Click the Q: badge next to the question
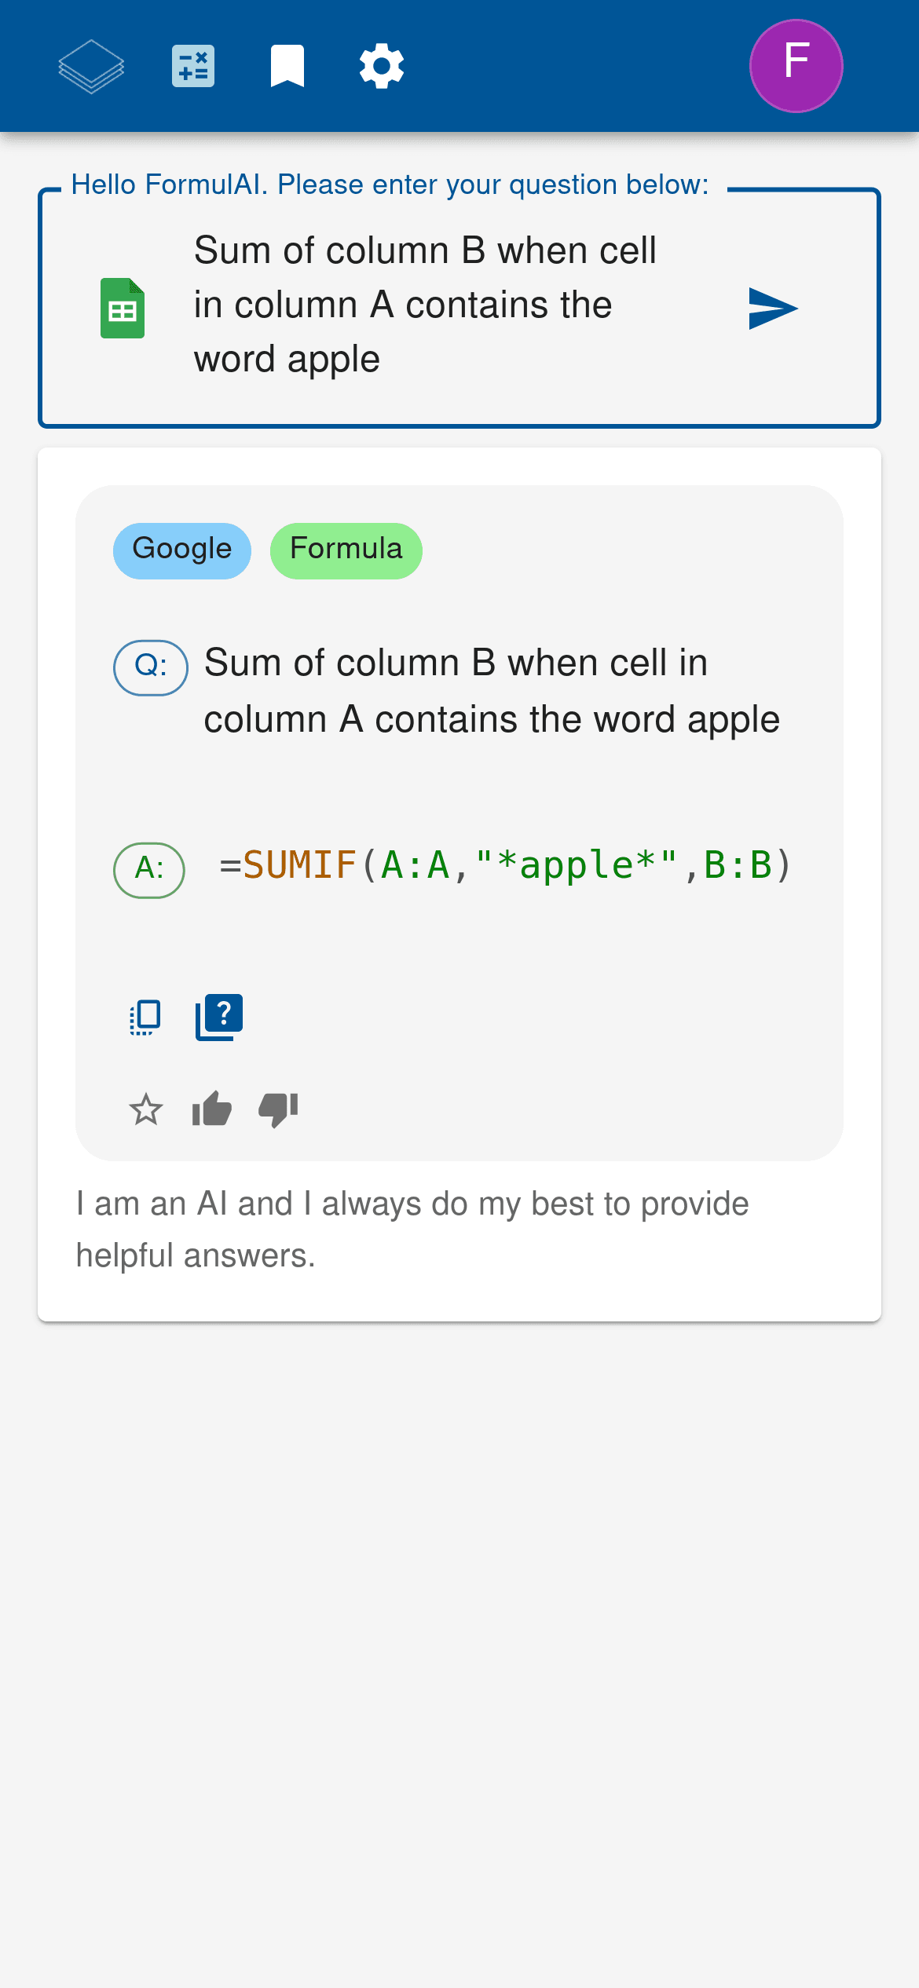Image resolution: width=919 pixels, height=1988 pixels. (x=149, y=668)
